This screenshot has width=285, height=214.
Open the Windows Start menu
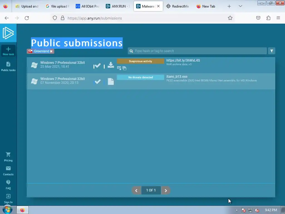point(8,210)
